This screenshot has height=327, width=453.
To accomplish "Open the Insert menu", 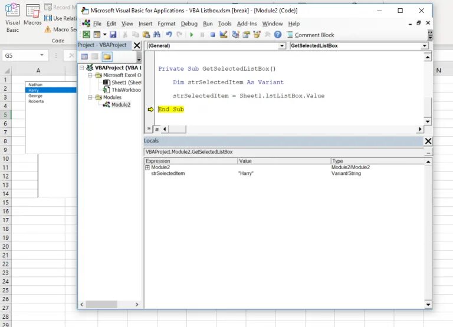I will click(145, 24).
